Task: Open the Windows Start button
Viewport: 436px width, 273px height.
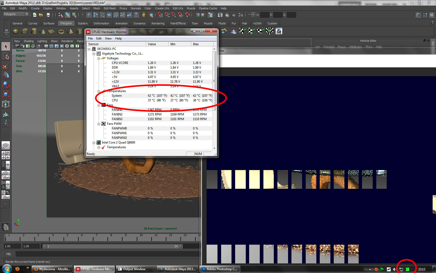Action: (6, 269)
